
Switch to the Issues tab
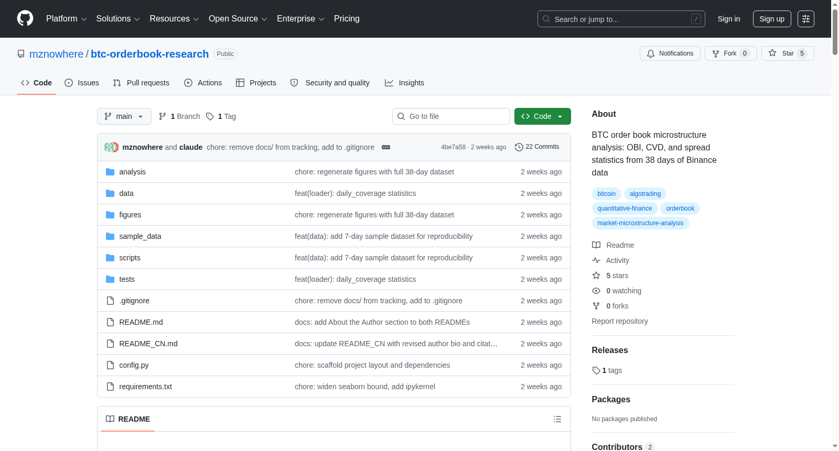coord(82,83)
